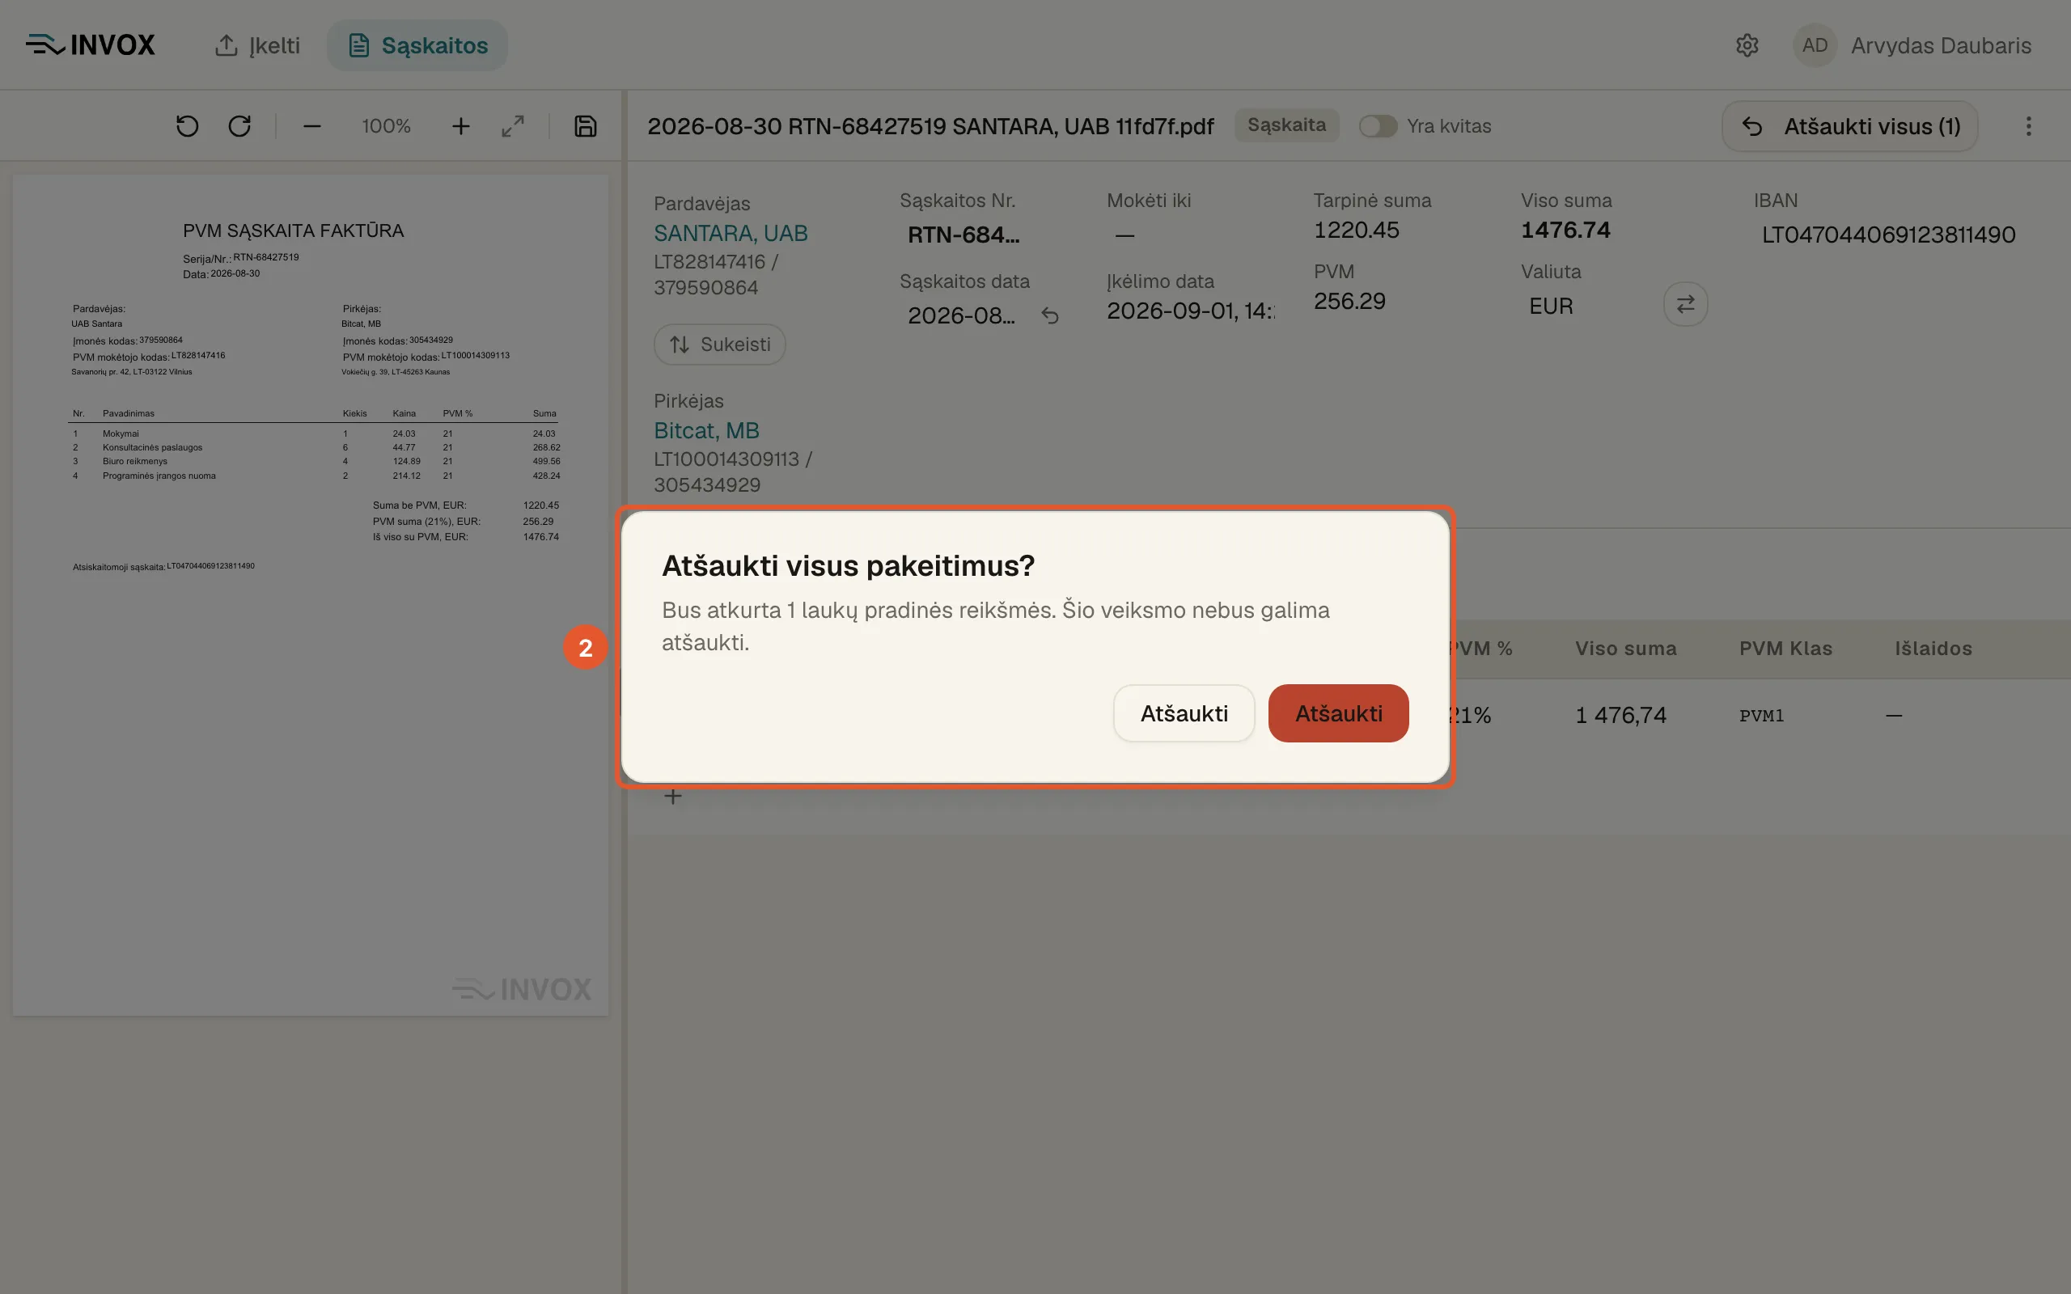Open the settings gear icon
The height and width of the screenshot is (1294, 2071).
pyautogui.click(x=1747, y=45)
